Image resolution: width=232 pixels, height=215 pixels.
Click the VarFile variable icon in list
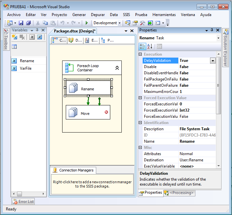coord(14,68)
